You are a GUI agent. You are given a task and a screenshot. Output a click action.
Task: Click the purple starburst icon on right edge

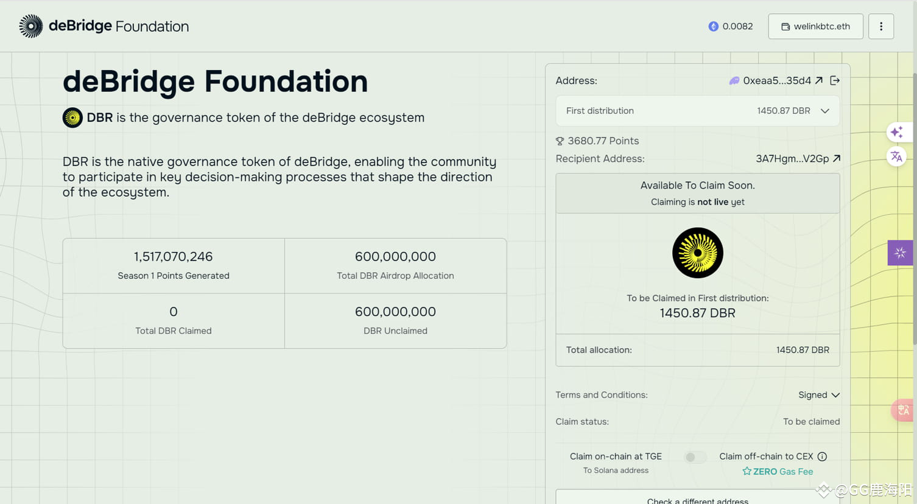tap(900, 253)
